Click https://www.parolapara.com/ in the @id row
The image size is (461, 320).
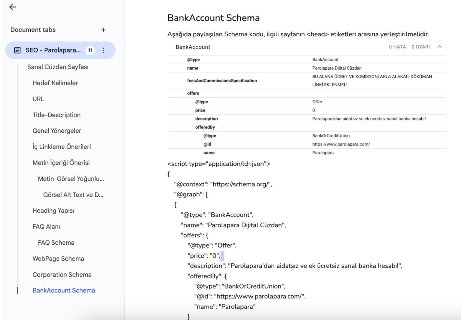[x=341, y=144]
